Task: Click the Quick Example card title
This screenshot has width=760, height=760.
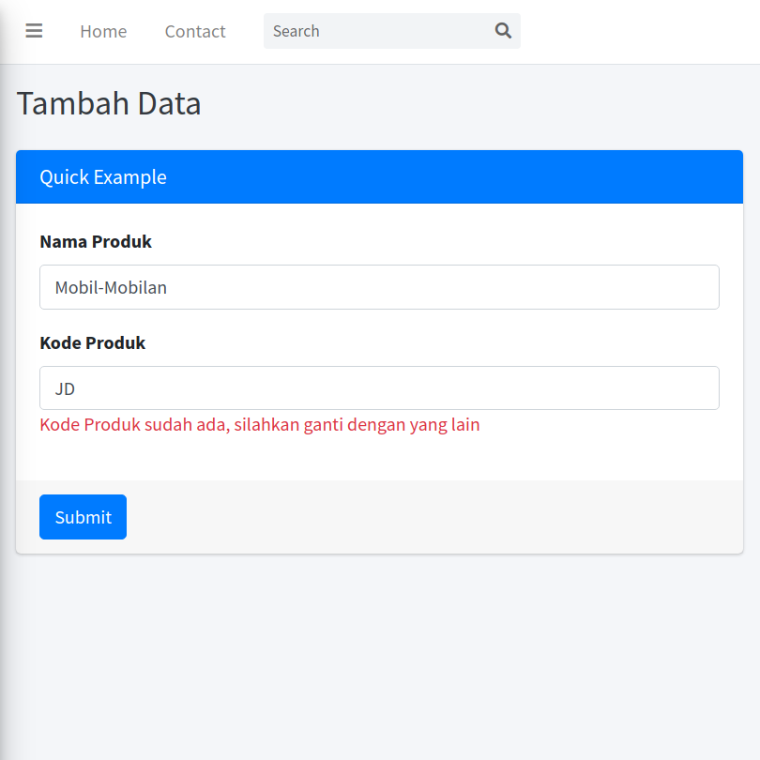Action: [103, 177]
